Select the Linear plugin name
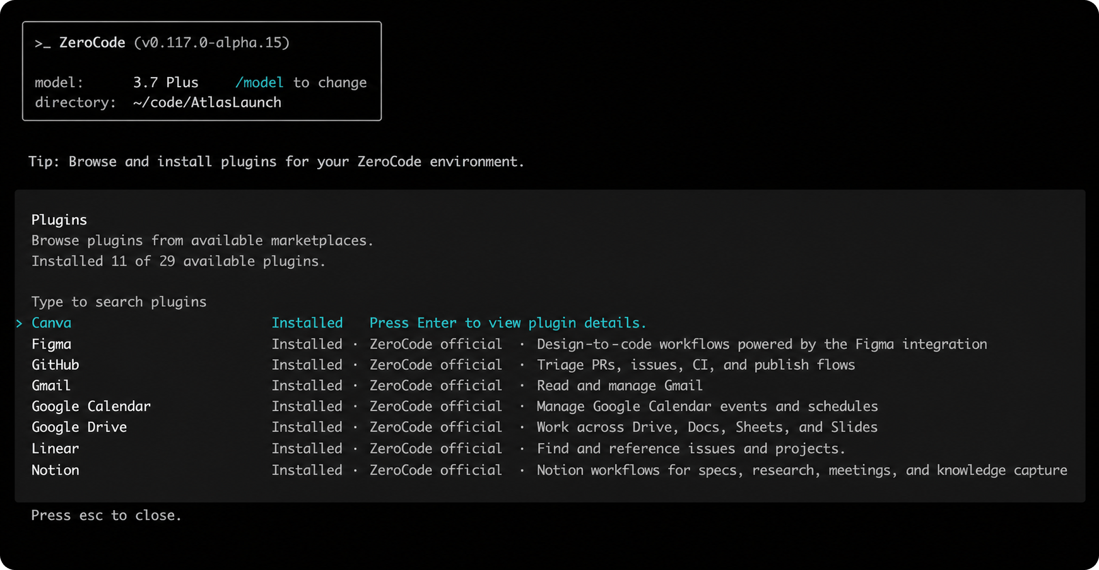Image resolution: width=1099 pixels, height=570 pixels. [56, 449]
